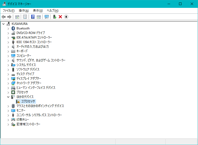
Task: Click the DVD/CD-ROM drive icon
Action: (13, 33)
